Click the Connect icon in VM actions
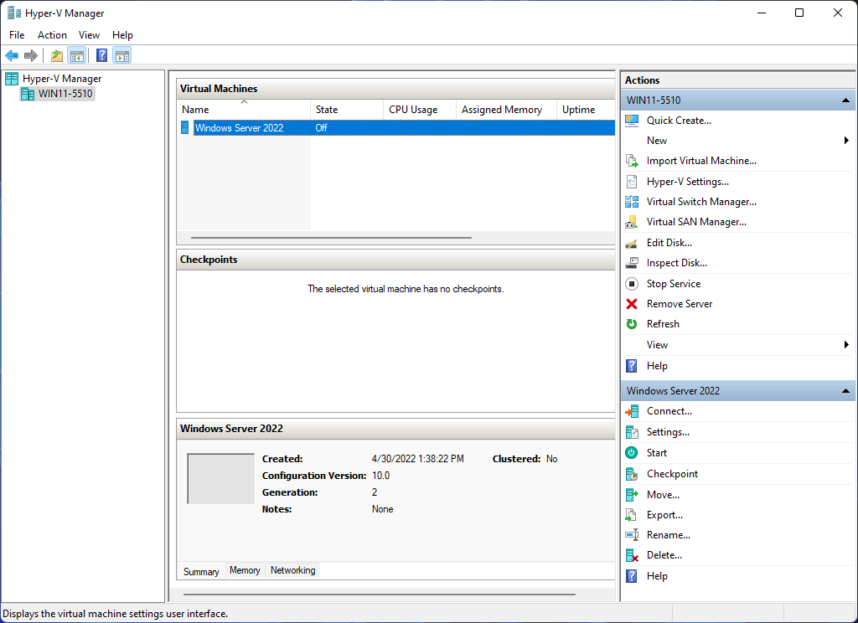This screenshot has width=858, height=623. [x=632, y=411]
